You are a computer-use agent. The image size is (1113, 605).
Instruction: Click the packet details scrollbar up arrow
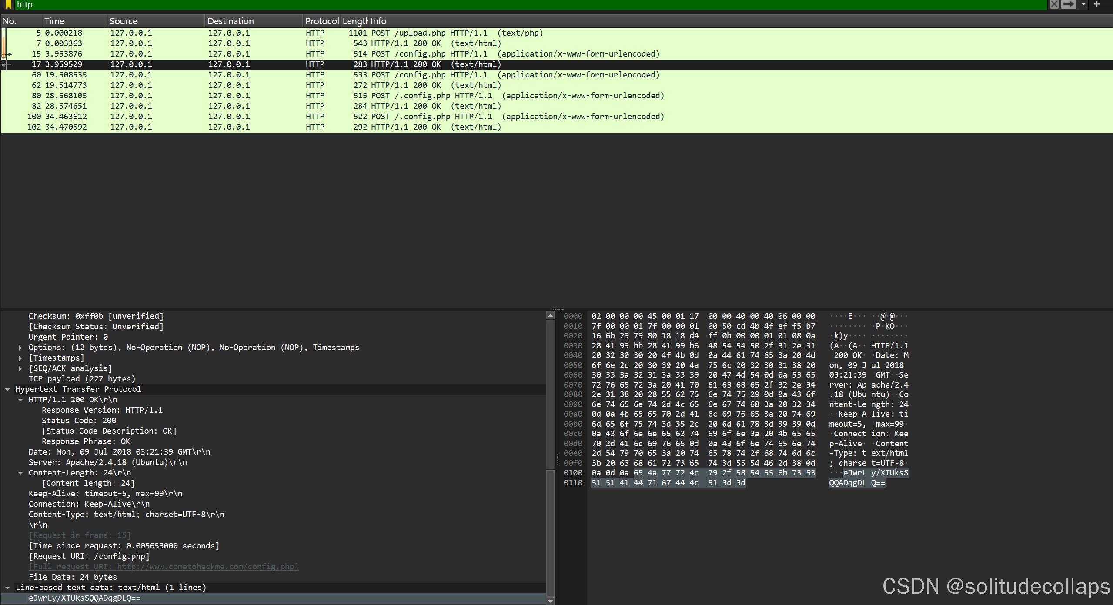pos(551,316)
